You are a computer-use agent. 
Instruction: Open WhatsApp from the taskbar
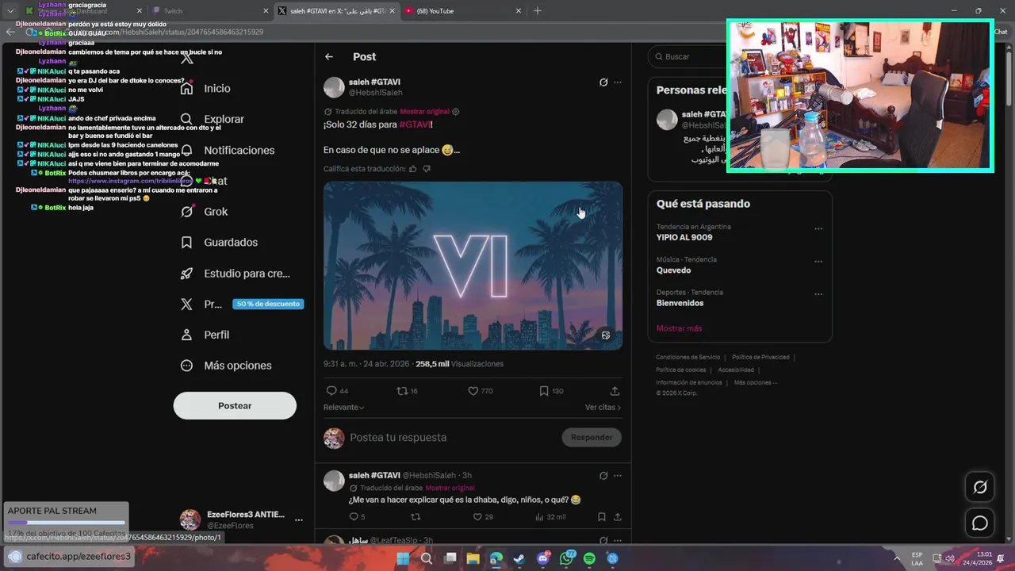point(566,558)
